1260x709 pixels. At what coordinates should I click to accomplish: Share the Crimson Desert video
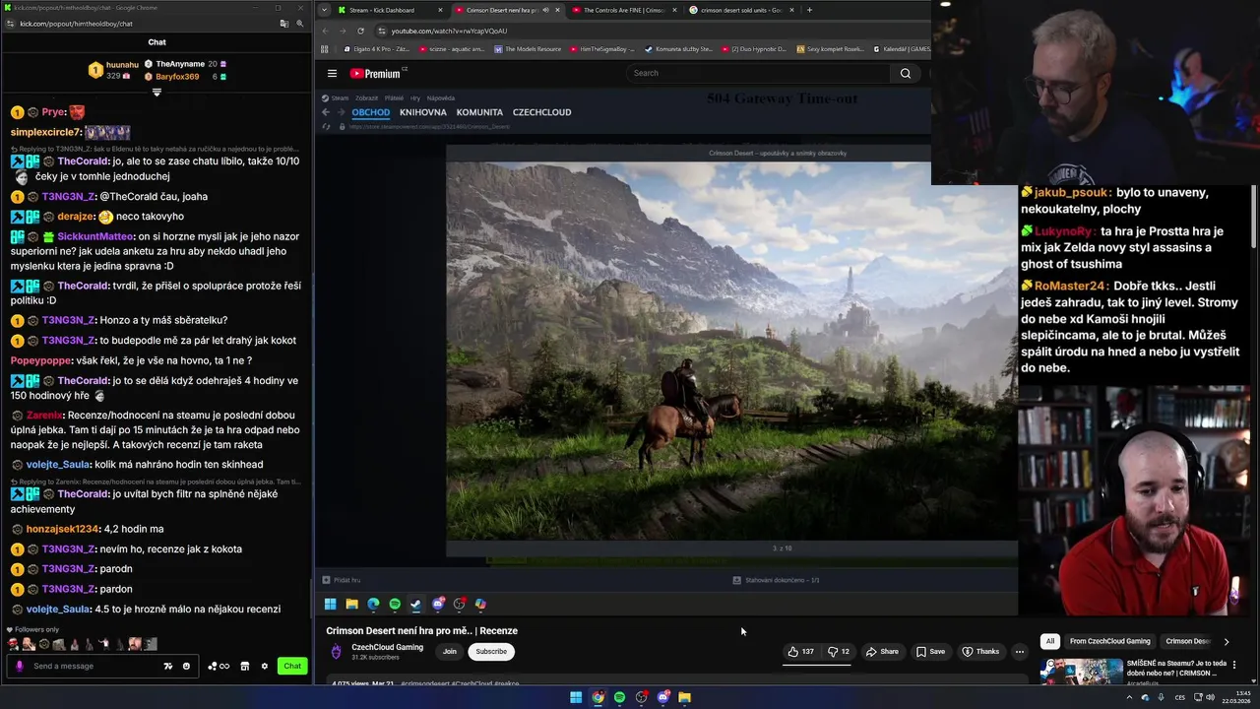coord(882,651)
